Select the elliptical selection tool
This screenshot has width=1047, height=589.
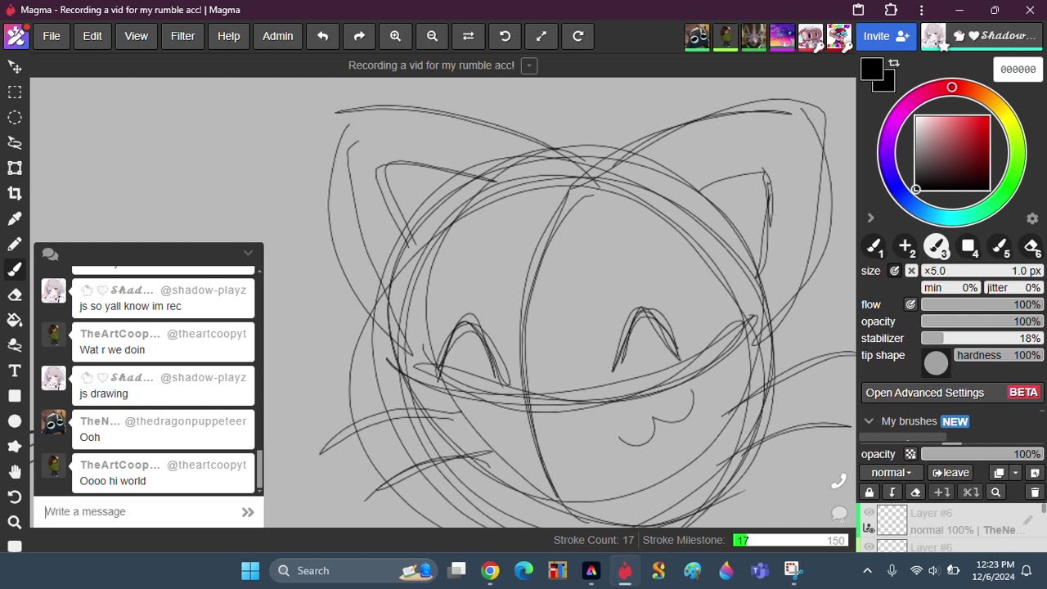coord(15,117)
